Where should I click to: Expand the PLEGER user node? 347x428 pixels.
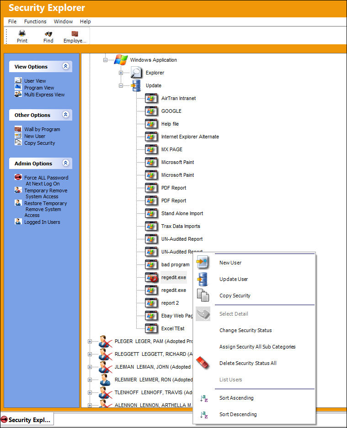90,342
